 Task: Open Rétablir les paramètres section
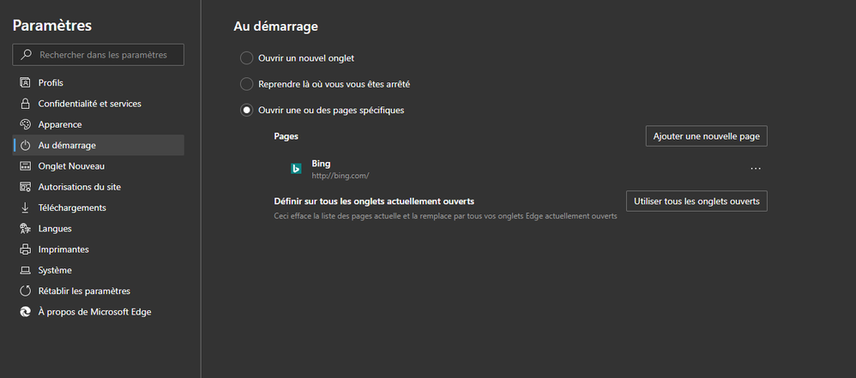[x=99, y=291]
